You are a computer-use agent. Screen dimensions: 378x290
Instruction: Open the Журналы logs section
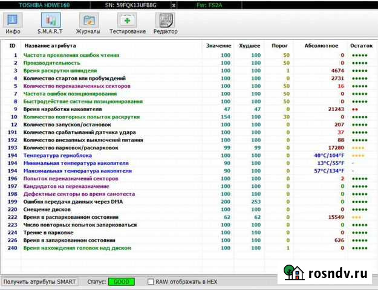[88, 24]
